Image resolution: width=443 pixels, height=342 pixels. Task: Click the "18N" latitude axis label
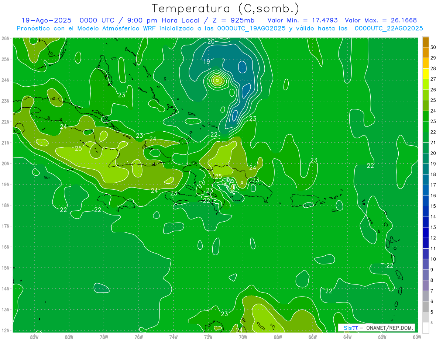pyautogui.click(x=6, y=205)
